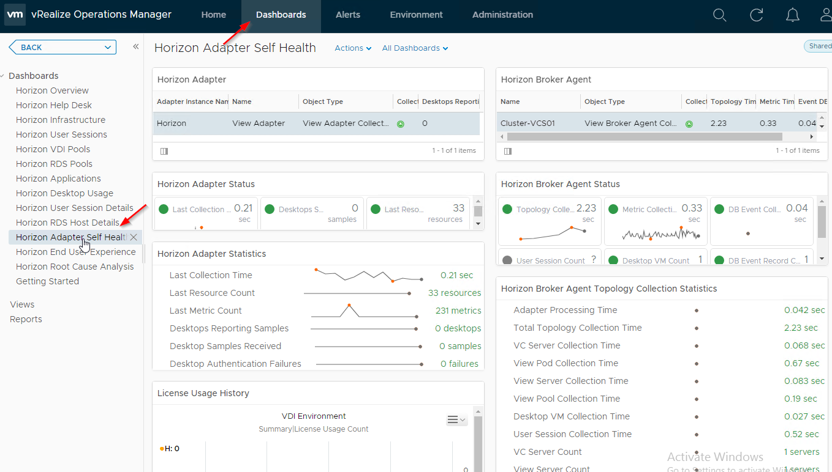Click green collection status icon in Cluster-VCS01 row
Image resolution: width=832 pixels, height=472 pixels.
689,124
